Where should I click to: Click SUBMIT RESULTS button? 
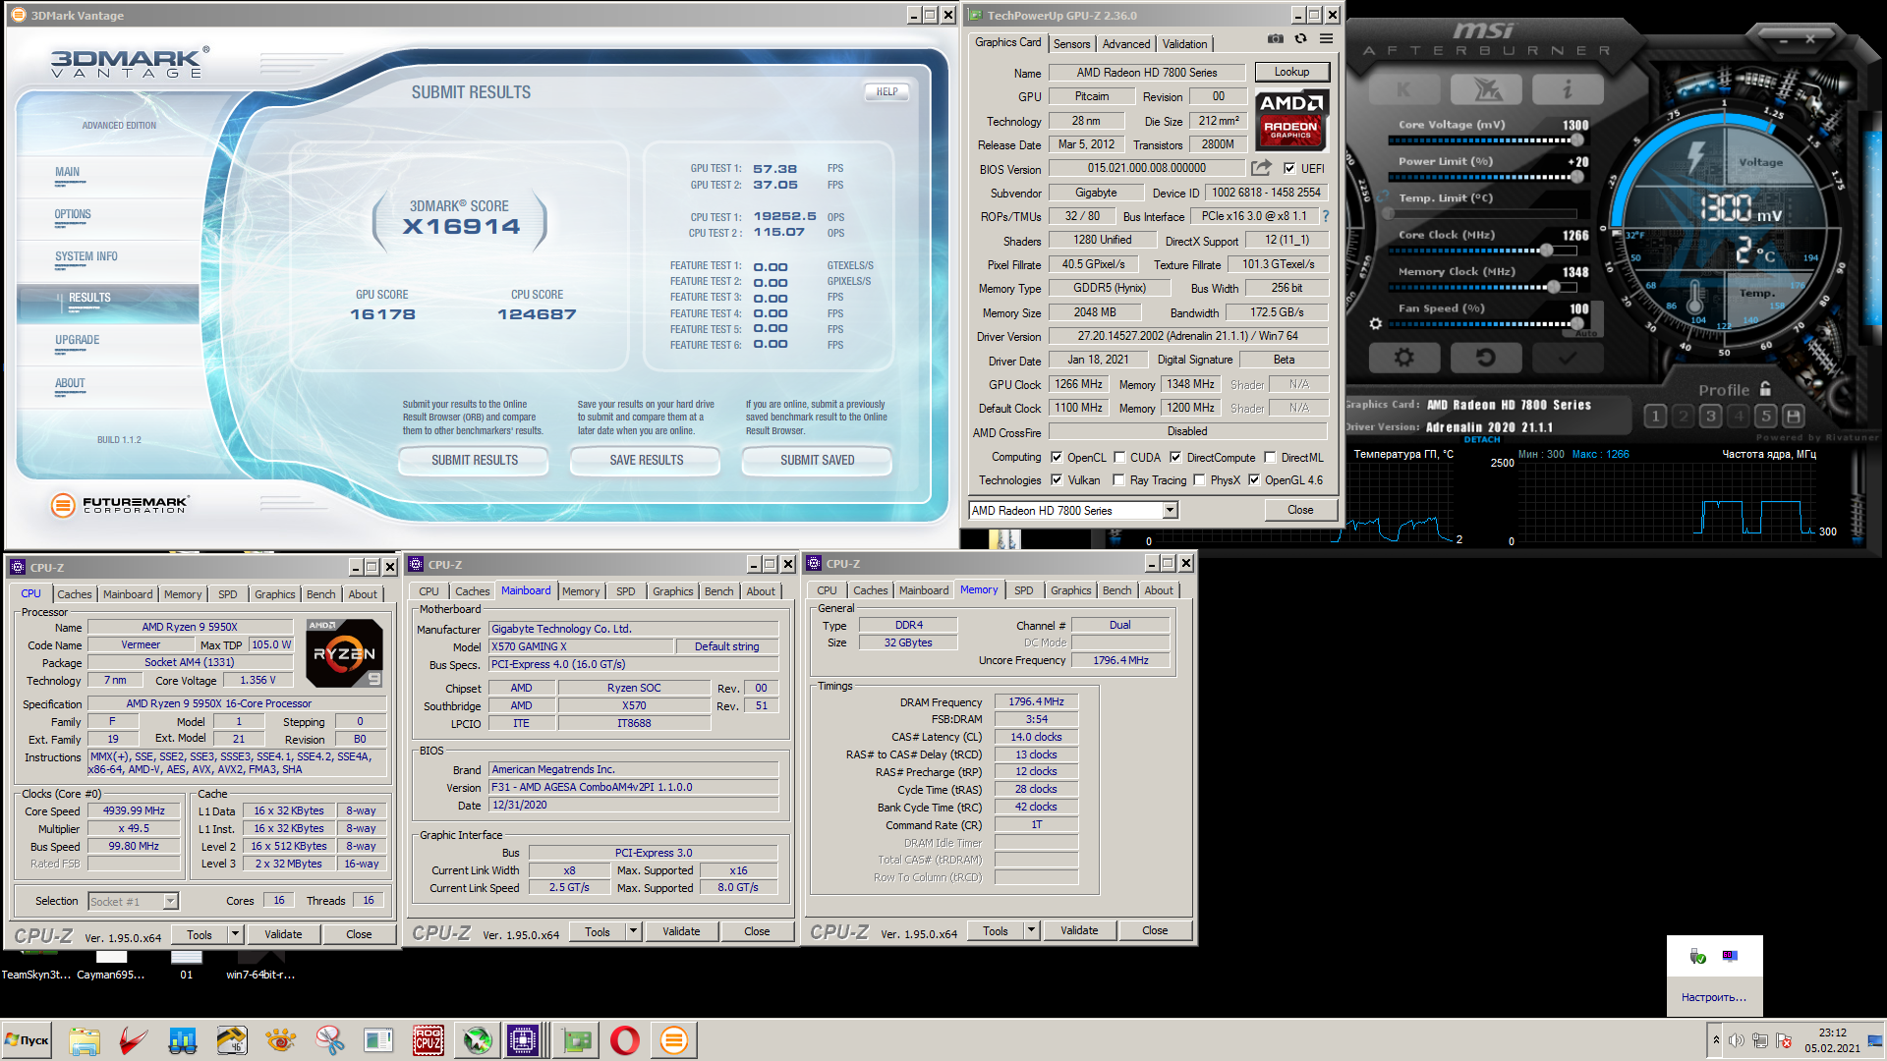tap(475, 460)
